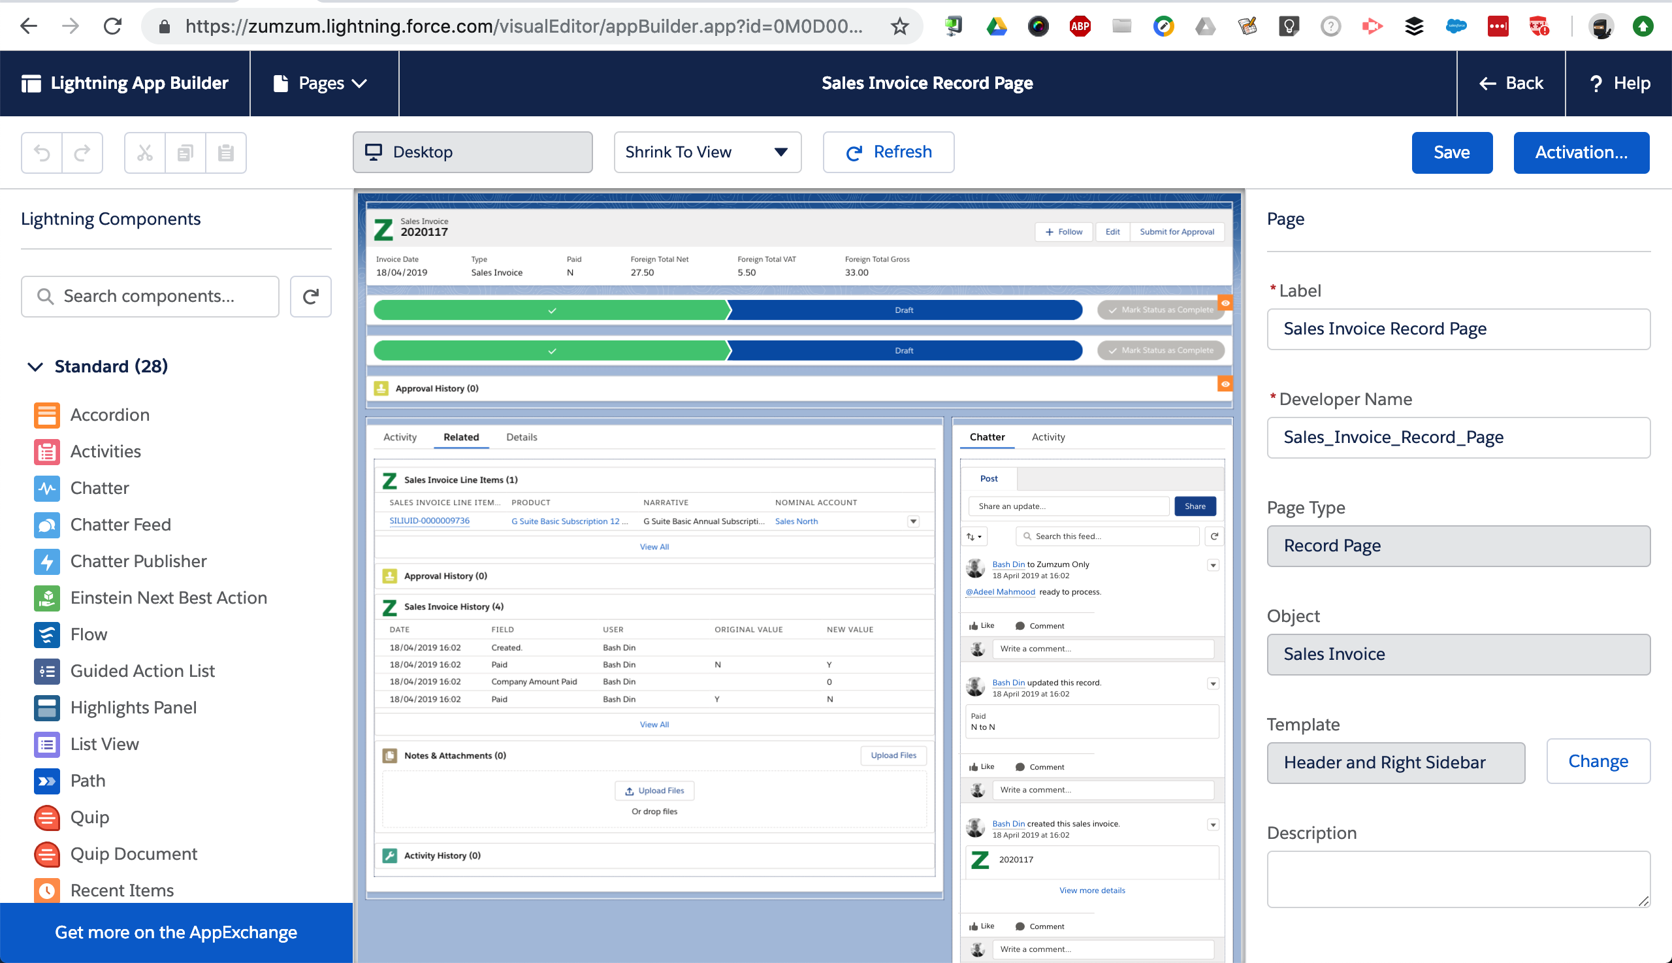Click the Related tab on invoice record
Image resolution: width=1672 pixels, height=963 pixels.
(x=459, y=436)
